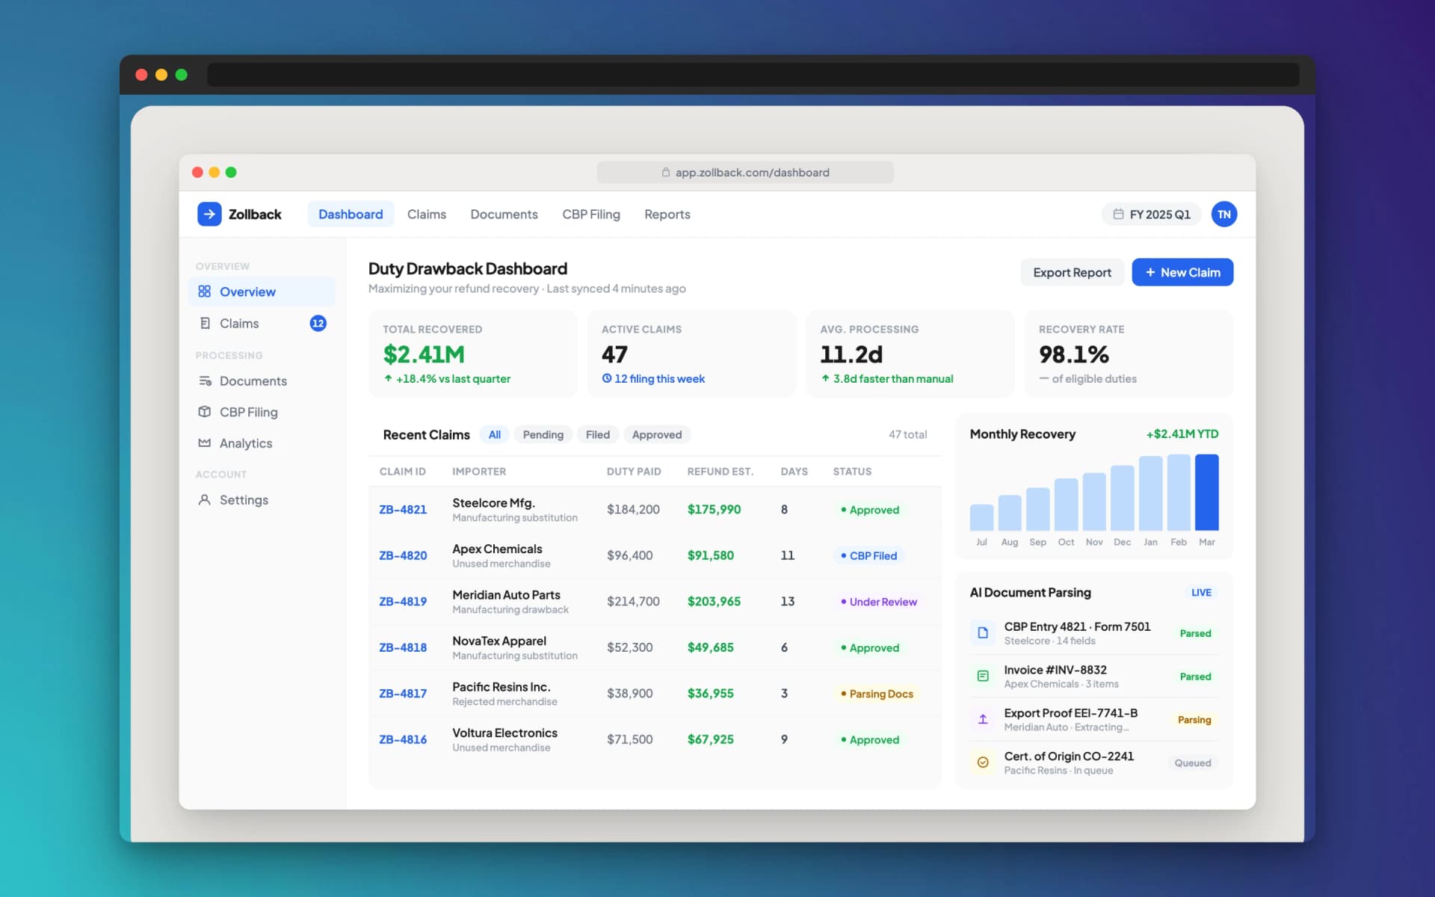Click the Export Proof upload arrow icon
Screen dimensions: 1435x897
point(983,719)
